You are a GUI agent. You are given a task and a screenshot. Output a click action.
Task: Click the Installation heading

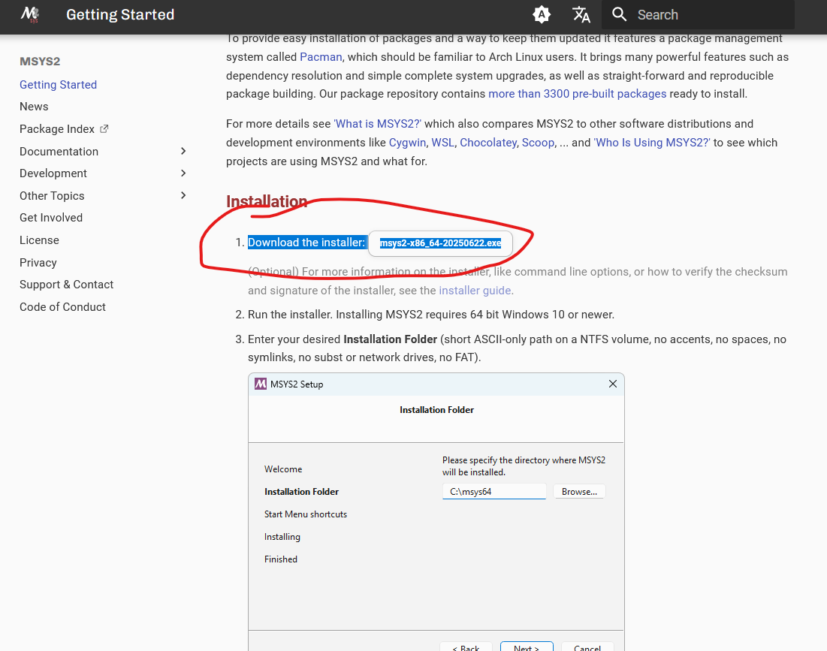point(267,201)
